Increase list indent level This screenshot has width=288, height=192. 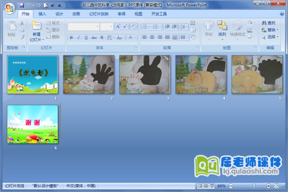pyautogui.click(x=174, y=27)
